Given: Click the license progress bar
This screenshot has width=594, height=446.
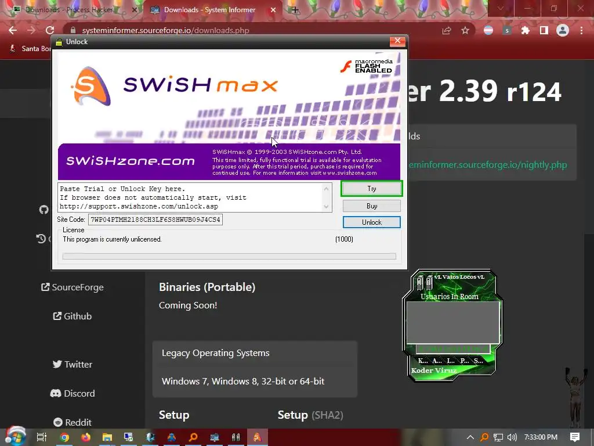Looking at the screenshot, I should pyautogui.click(x=229, y=256).
